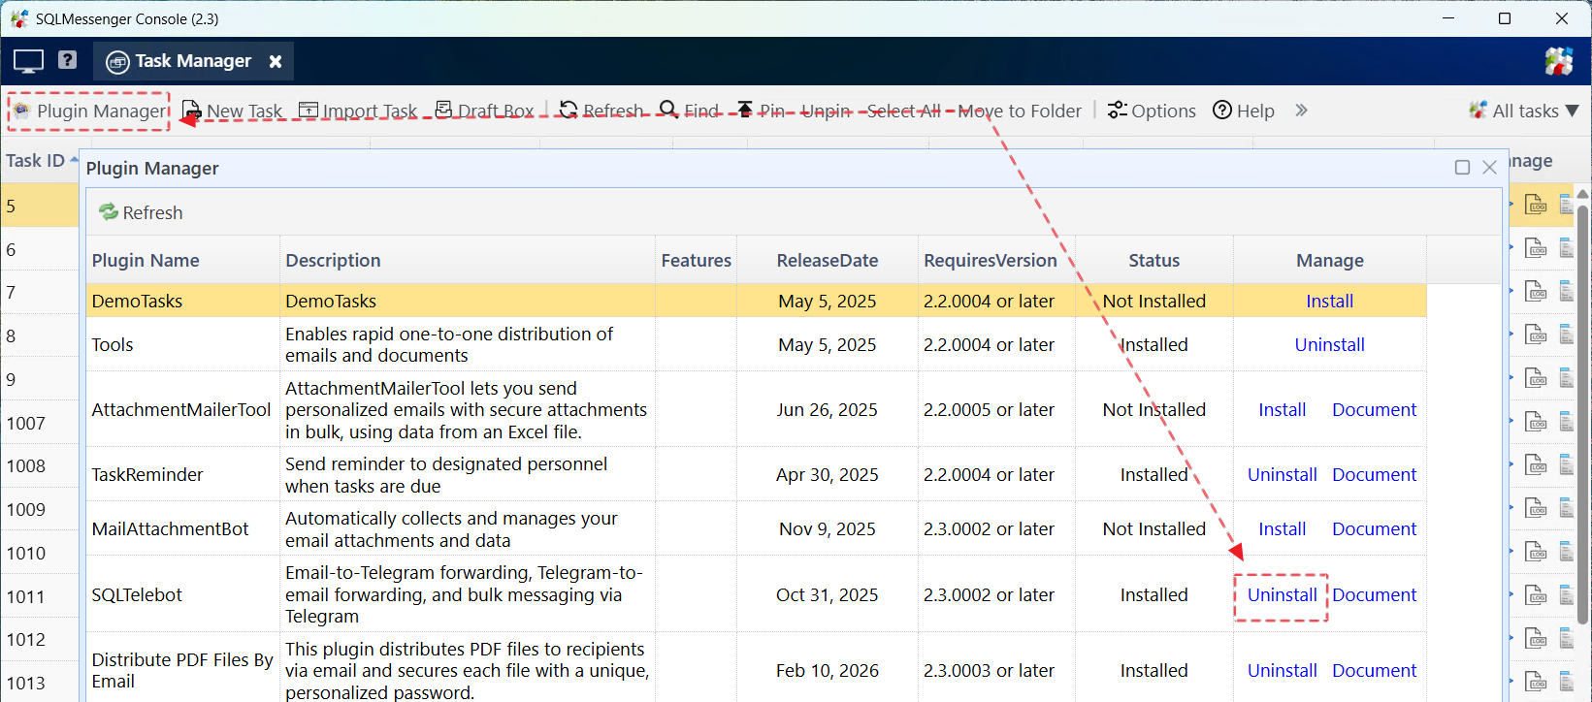Open the monitor home screen icon
Viewport: 1592px width, 702px height.
tap(28, 61)
